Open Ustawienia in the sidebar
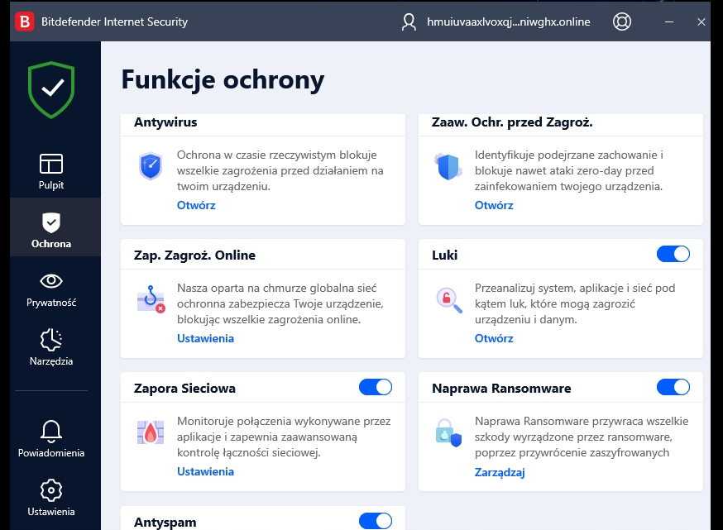Screen dimensions: 723x530 pyautogui.click(x=51, y=498)
